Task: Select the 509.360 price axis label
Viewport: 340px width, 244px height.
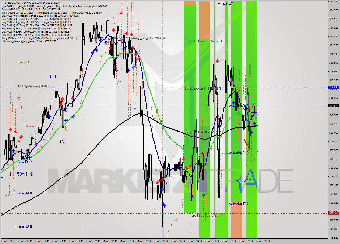Action: pos(334,150)
